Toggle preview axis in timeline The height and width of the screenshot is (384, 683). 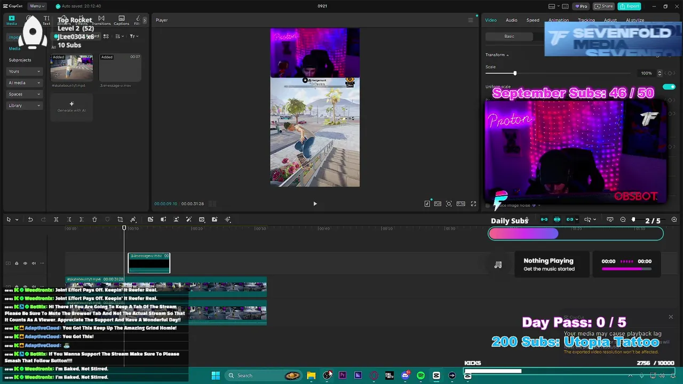pos(587,220)
